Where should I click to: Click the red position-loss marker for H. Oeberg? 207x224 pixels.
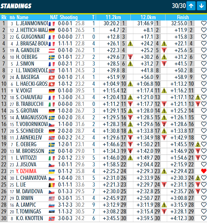point(130,57)
